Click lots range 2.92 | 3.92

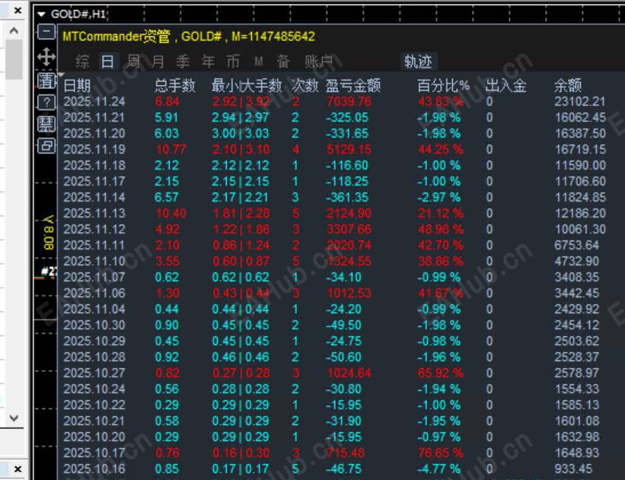(241, 102)
